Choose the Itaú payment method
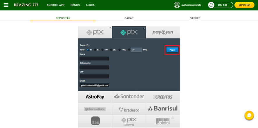This screenshot has height=128, width=258. [95, 121]
